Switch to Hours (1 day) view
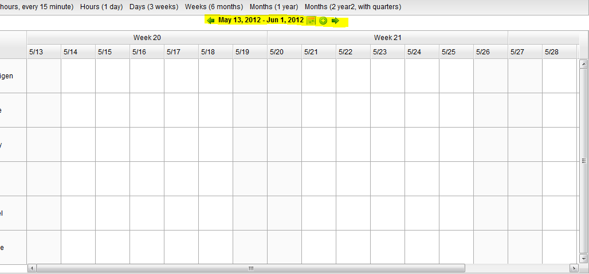The image size is (589, 274). point(101,7)
